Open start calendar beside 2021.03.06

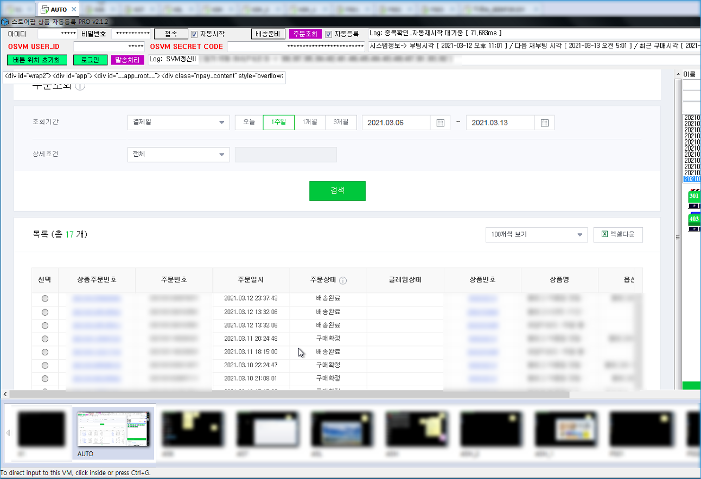(440, 123)
